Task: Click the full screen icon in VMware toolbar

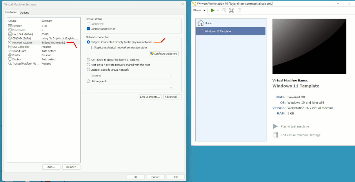Action: coord(232,10)
